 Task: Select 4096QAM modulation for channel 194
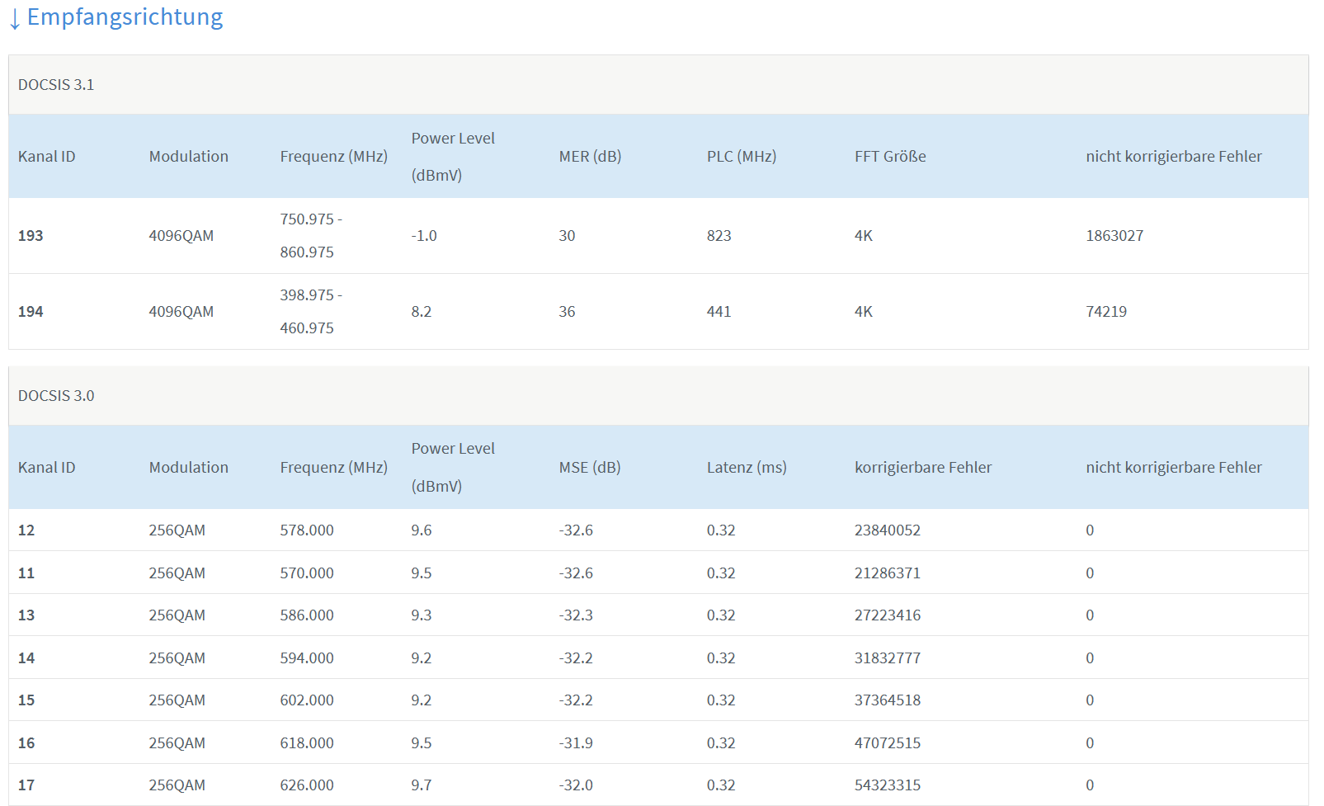(181, 312)
